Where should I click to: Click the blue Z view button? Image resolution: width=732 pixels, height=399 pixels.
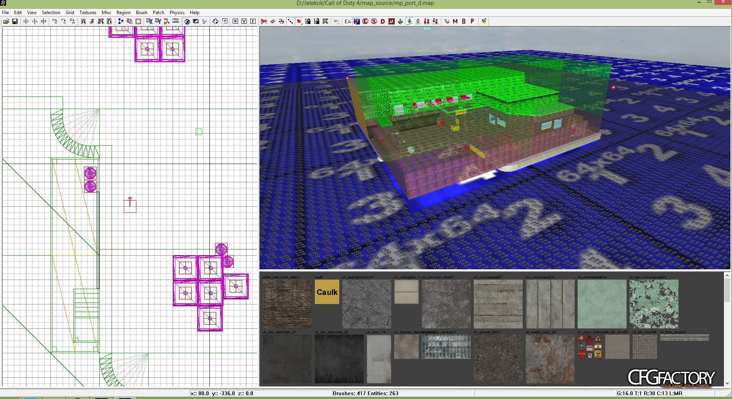(x=253, y=21)
